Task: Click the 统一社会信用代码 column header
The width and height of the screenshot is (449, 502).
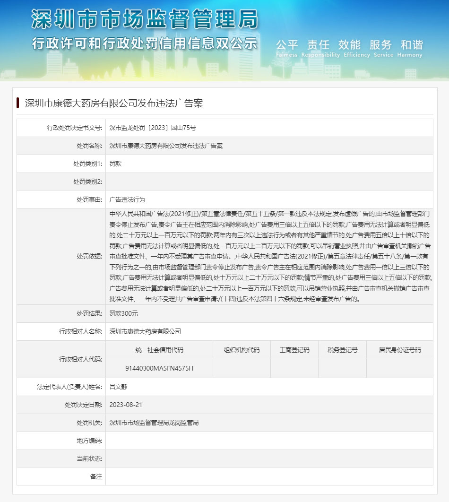Action: point(159,350)
